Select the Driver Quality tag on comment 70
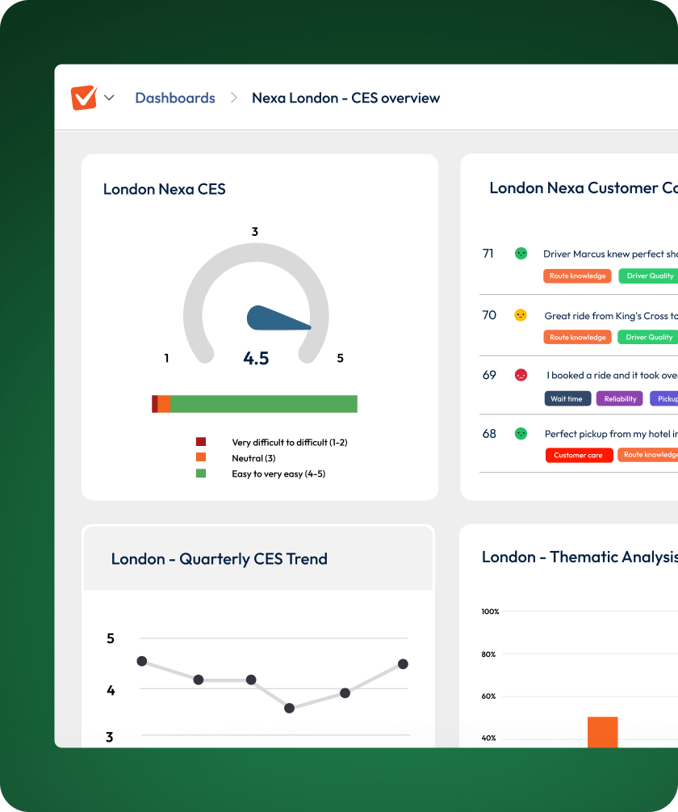This screenshot has height=812, width=678. click(x=649, y=337)
